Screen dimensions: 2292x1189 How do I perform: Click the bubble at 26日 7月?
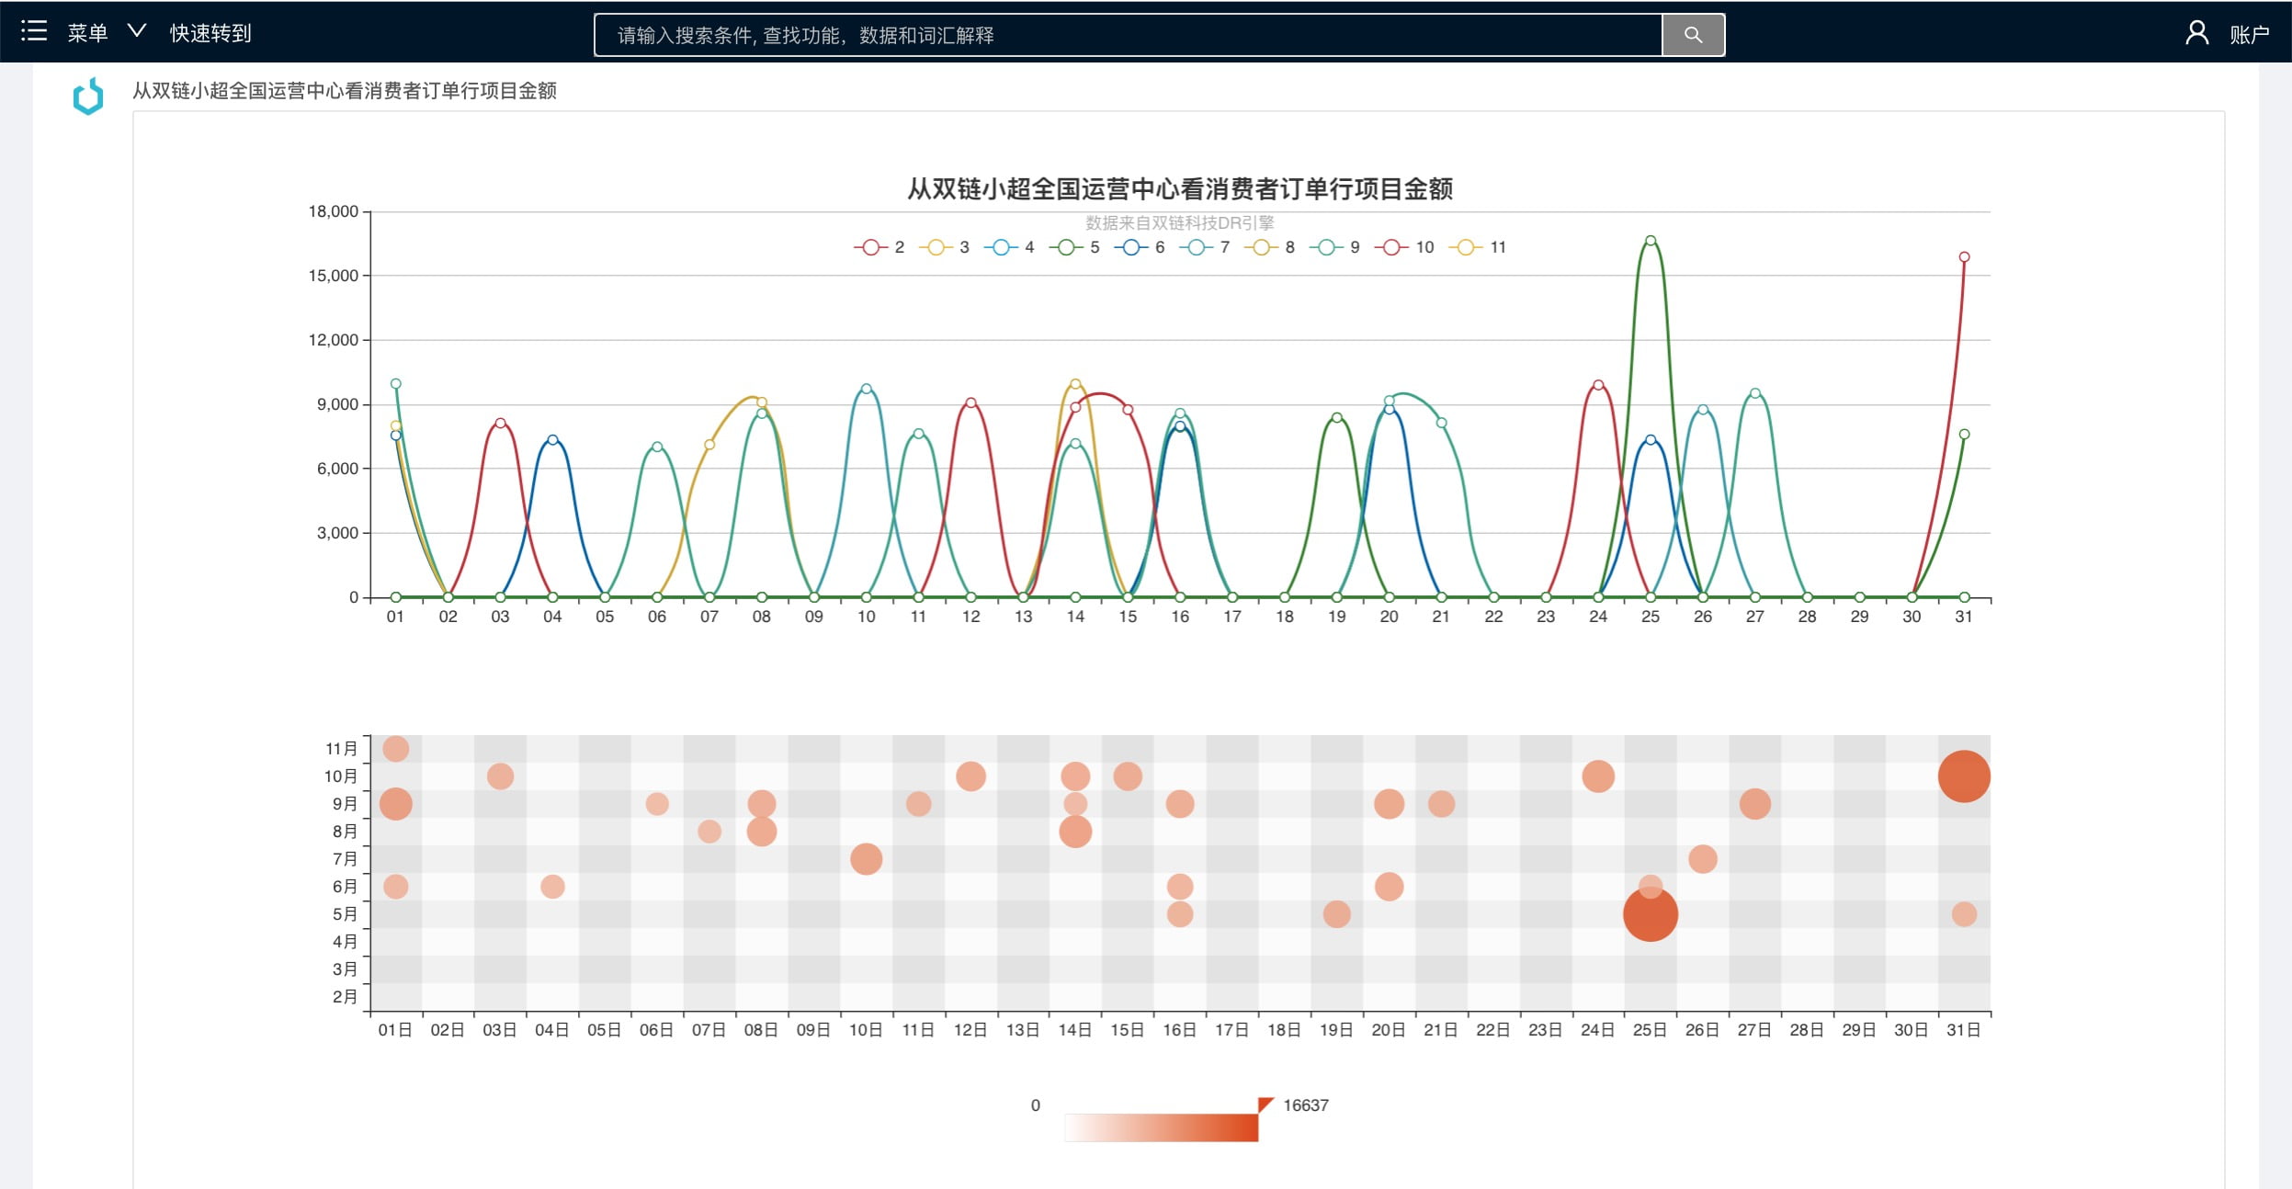1702,859
